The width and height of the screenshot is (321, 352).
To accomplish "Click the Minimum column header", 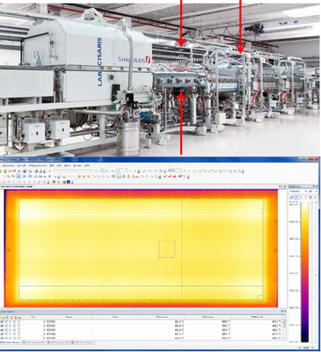I will click(x=162, y=317).
